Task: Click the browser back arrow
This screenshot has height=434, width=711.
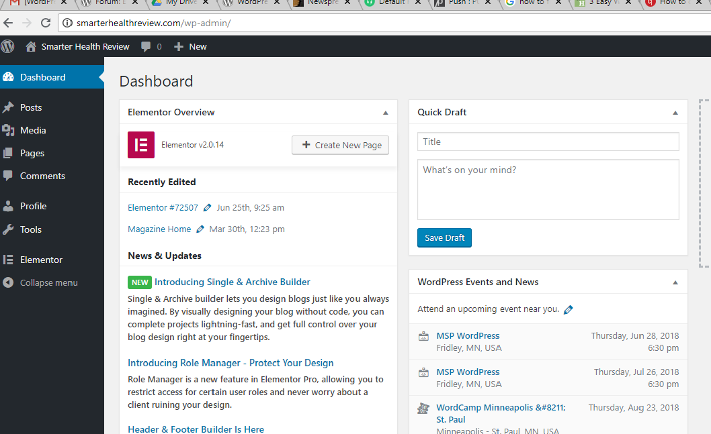Action: (x=8, y=23)
